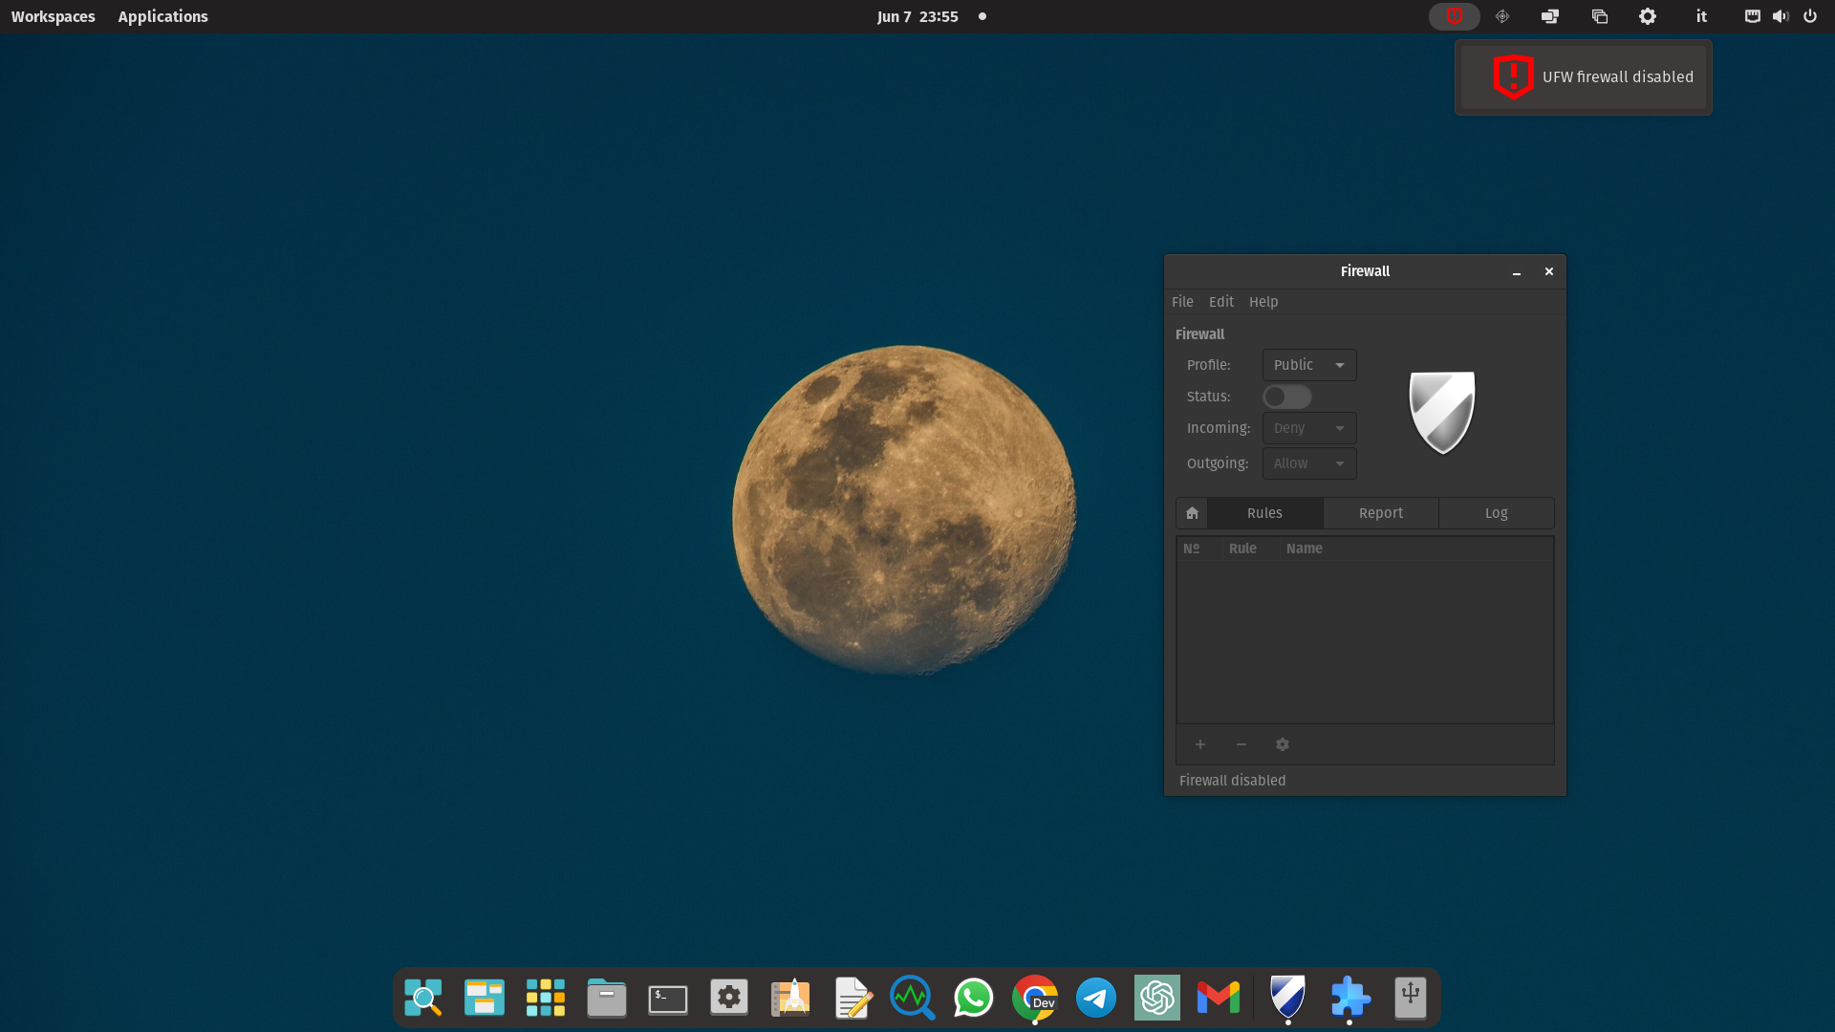
Task: Open the Help menu in Firewall window
Action: click(1263, 302)
